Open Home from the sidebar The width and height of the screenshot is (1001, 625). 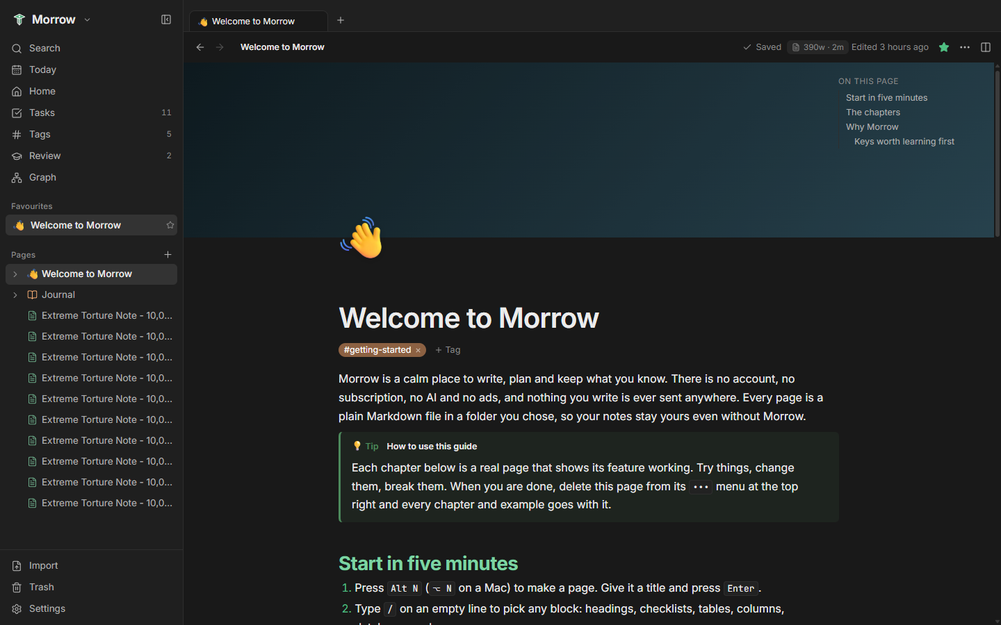(x=91, y=91)
